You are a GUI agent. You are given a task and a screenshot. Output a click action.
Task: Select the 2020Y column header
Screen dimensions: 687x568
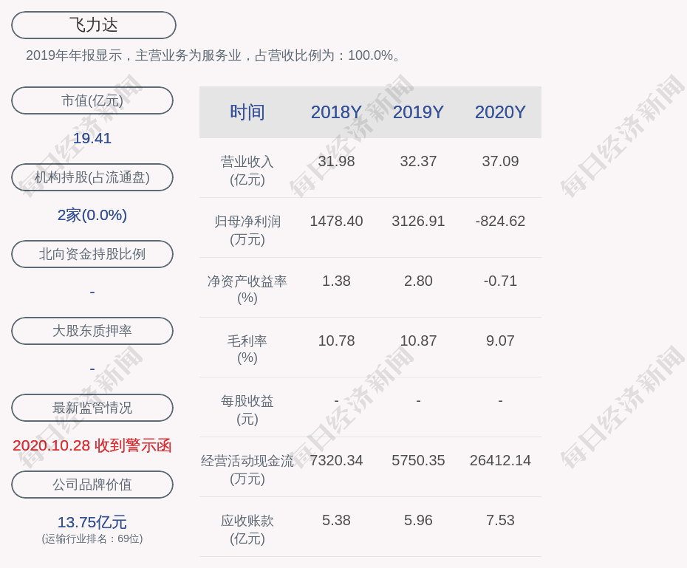500,112
